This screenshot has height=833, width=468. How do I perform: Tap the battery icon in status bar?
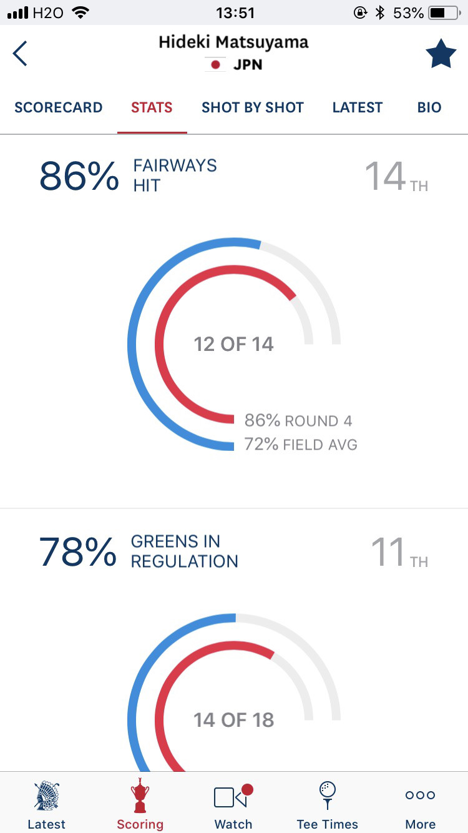[x=445, y=12]
